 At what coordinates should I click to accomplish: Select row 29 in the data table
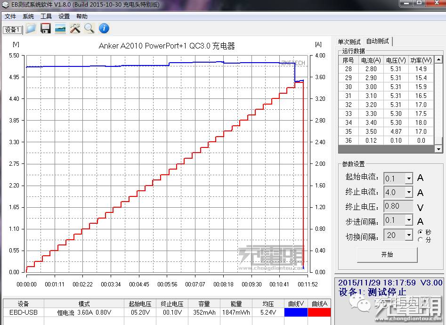(x=386, y=78)
